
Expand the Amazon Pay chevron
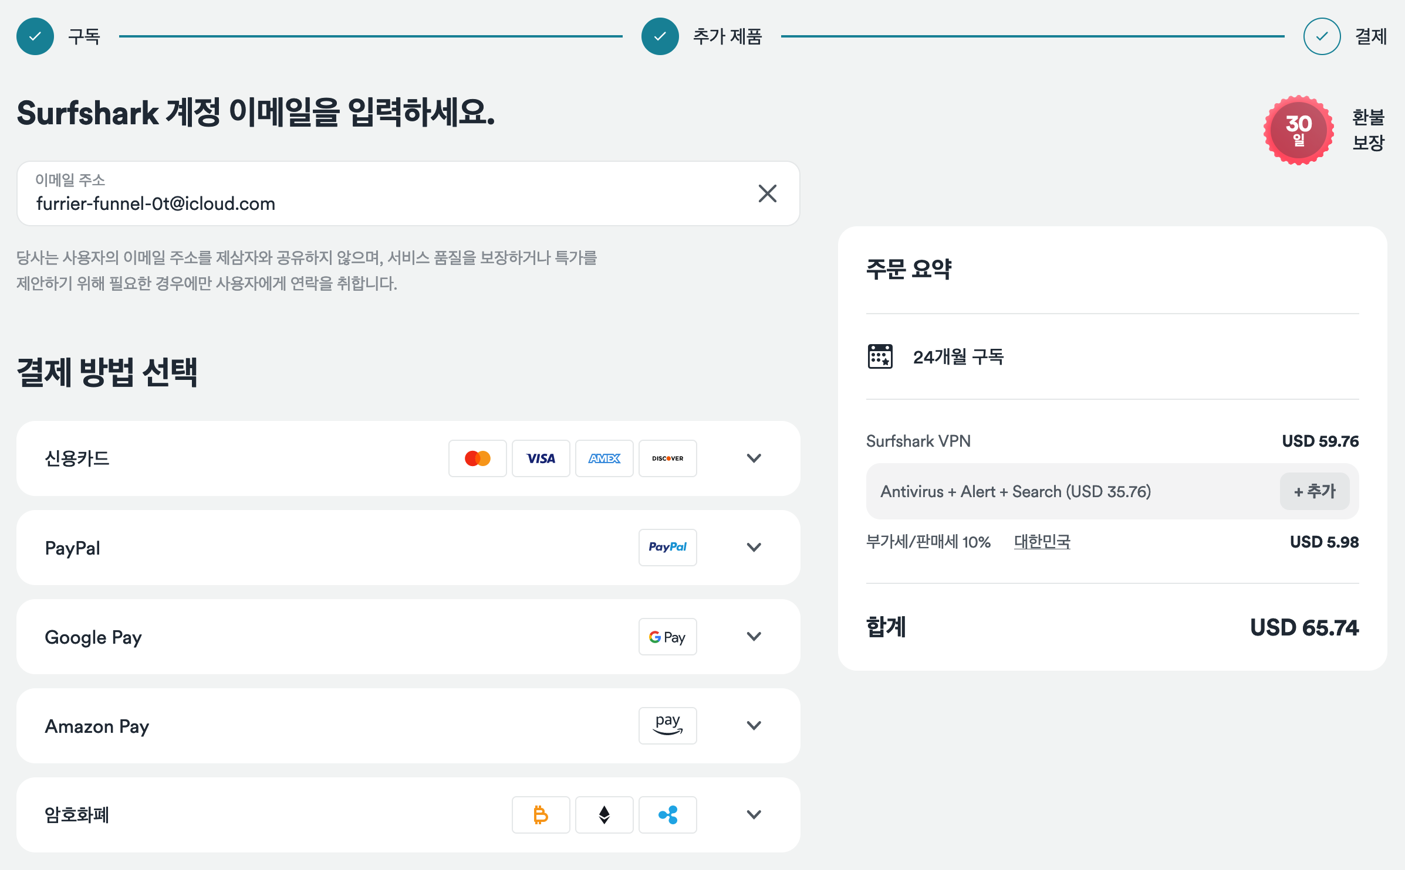[x=754, y=726]
